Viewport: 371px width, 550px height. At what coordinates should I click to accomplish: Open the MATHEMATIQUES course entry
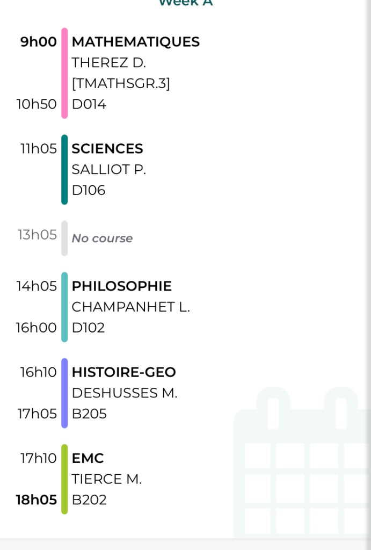point(135,42)
